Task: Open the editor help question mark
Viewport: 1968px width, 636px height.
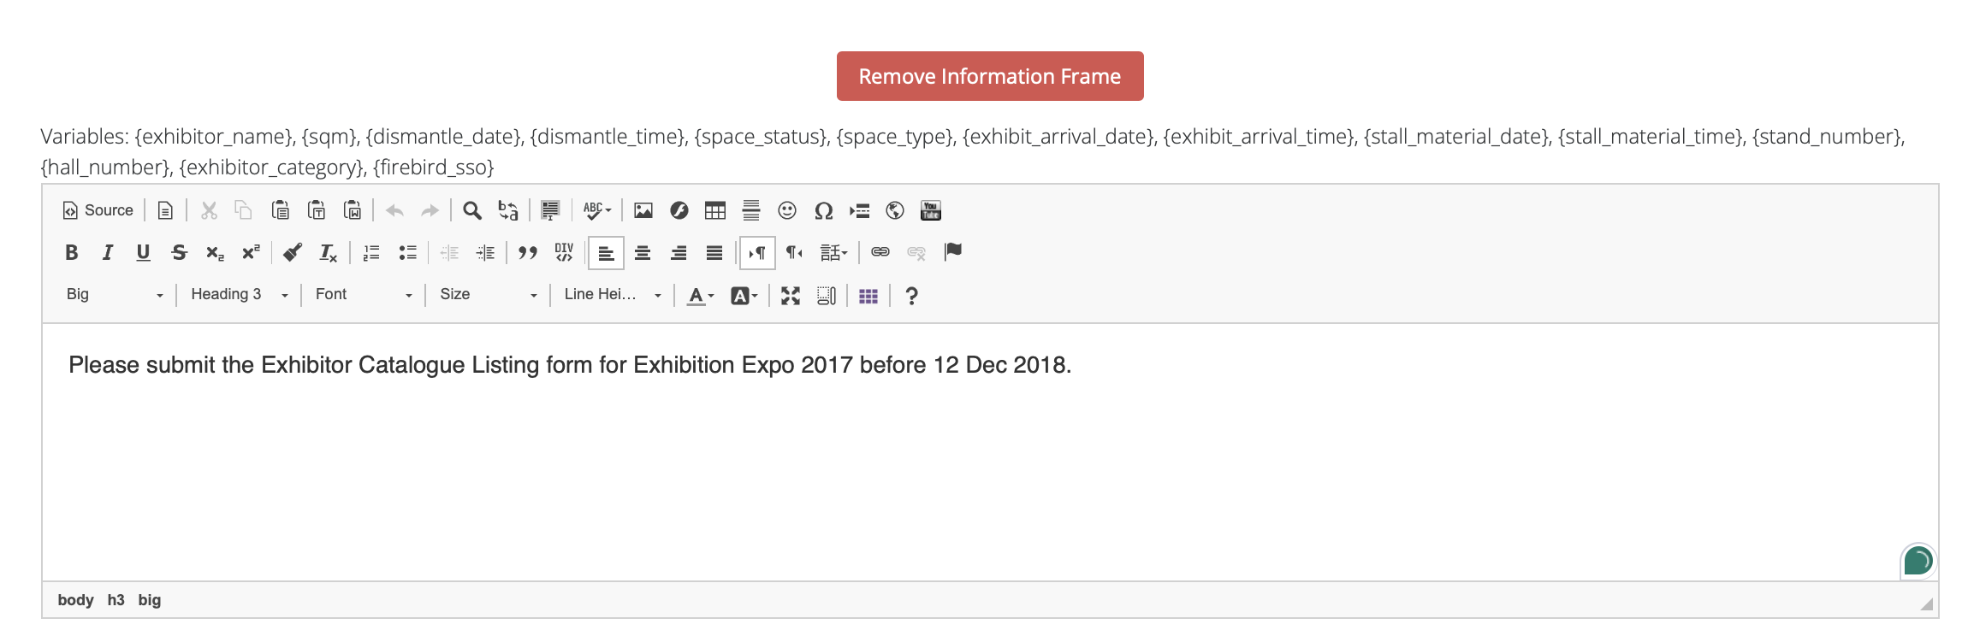Action: [x=911, y=296]
